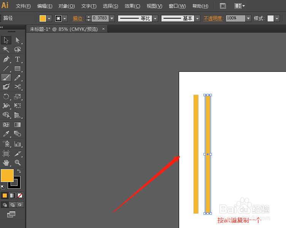Enable Draw Inside mode
286x228 pixels.
click(x=20, y=205)
